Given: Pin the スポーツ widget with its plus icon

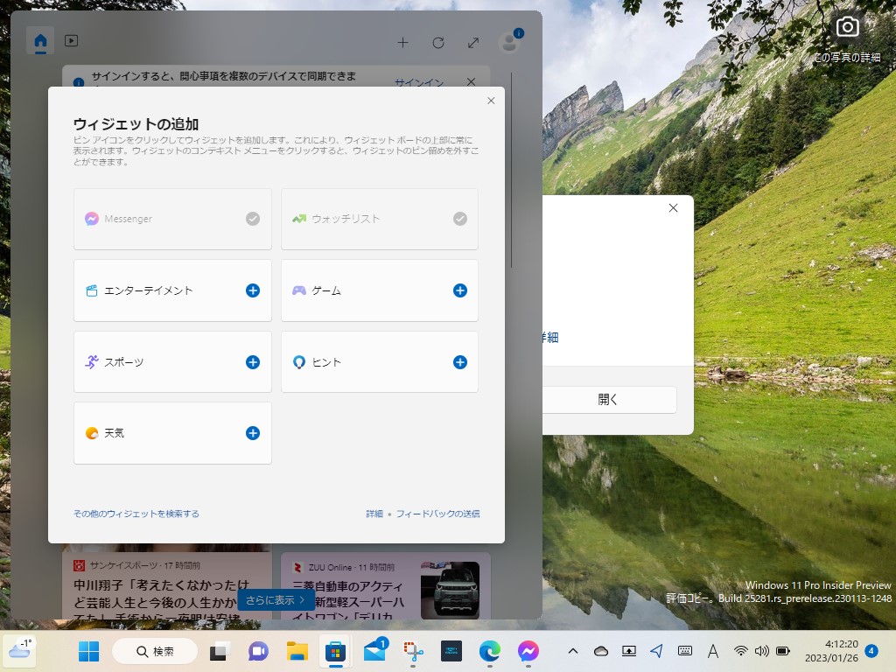Looking at the screenshot, I should tap(253, 361).
